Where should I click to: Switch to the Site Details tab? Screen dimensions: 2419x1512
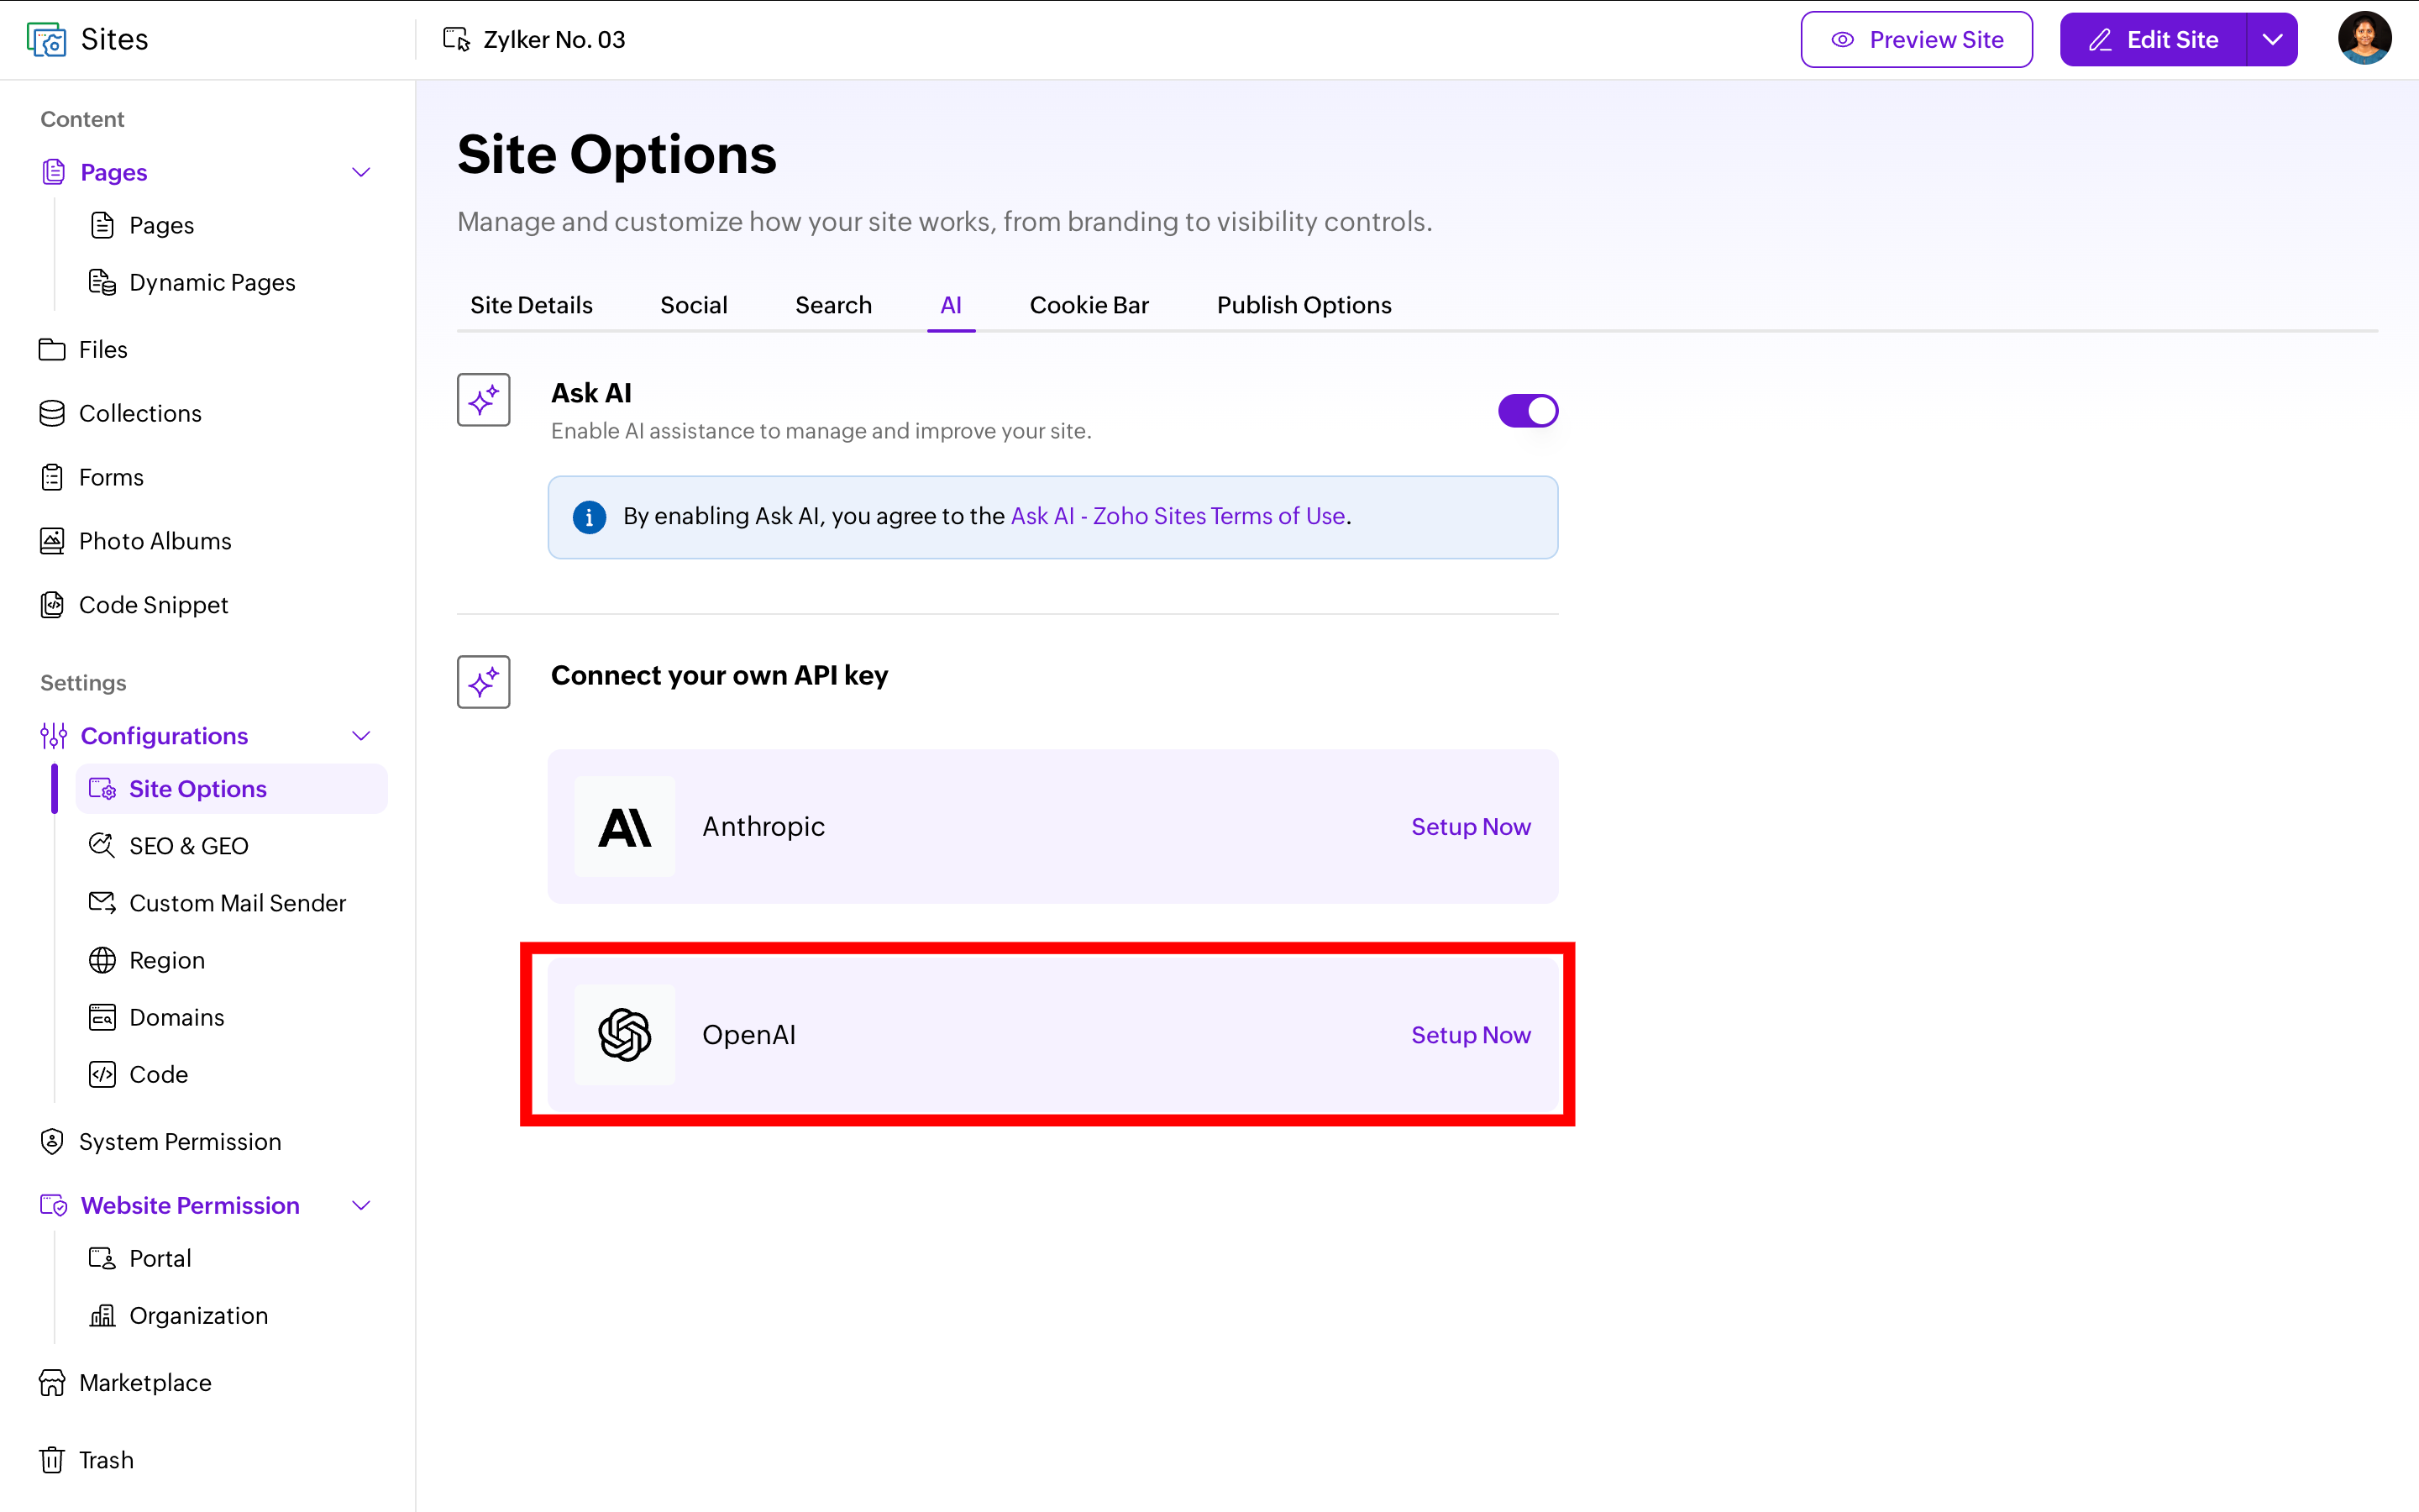(x=531, y=305)
